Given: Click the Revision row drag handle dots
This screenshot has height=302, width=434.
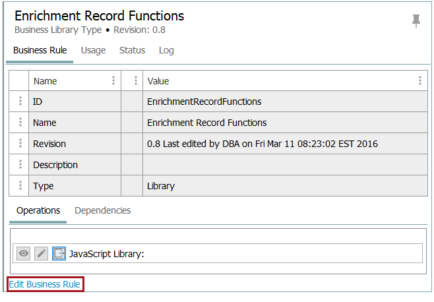Looking at the screenshot, I should pyautogui.click(x=20, y=144).
